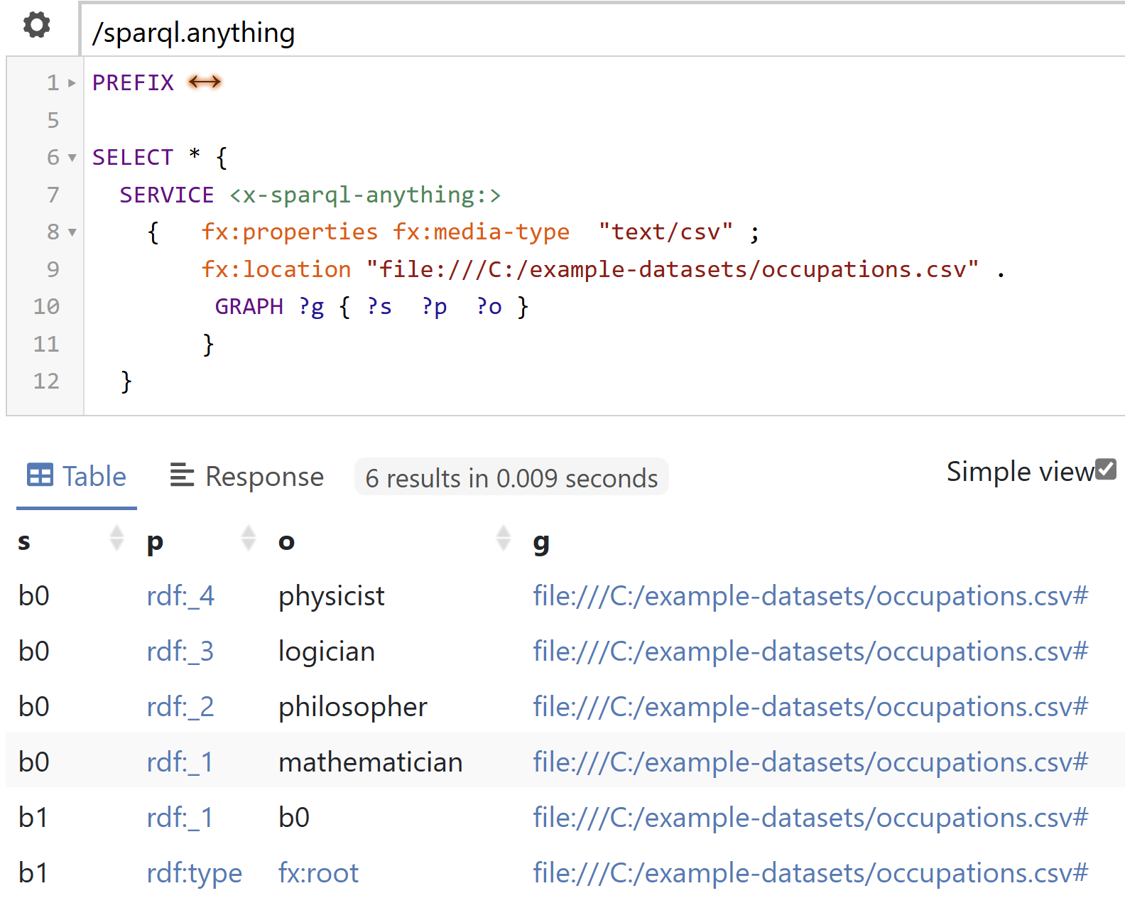The image size is (1125, 903).
Task: Sort results by column s
Action: point(117,538)
